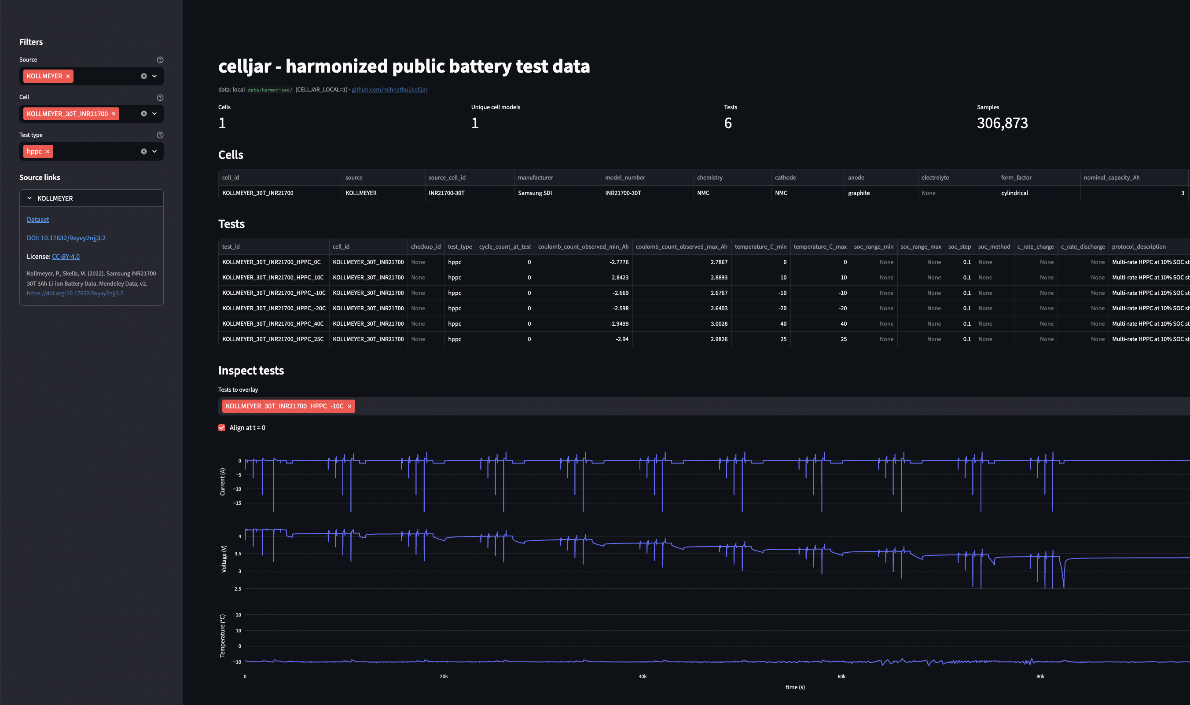Sort Tests table by temperature_C_min column

point(760,246)
